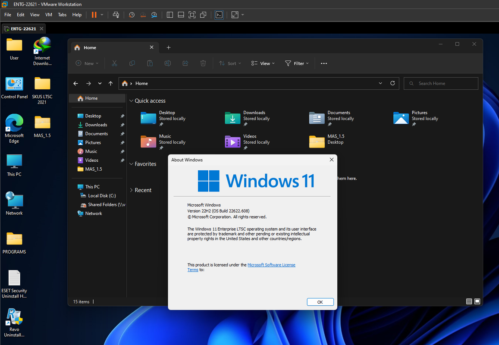Image resolution: width=499 pixels, height=345 pixels.
Task: Select Local Disk (C:) in the sidebar
Action: [x=98, y=196]
